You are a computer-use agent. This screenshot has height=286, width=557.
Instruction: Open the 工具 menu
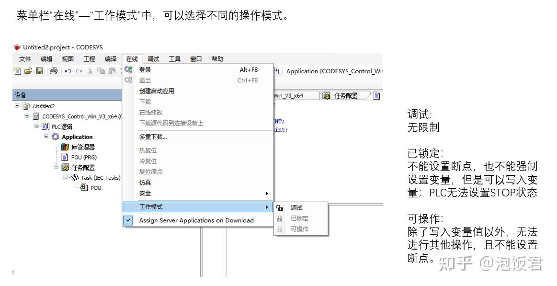174,59
